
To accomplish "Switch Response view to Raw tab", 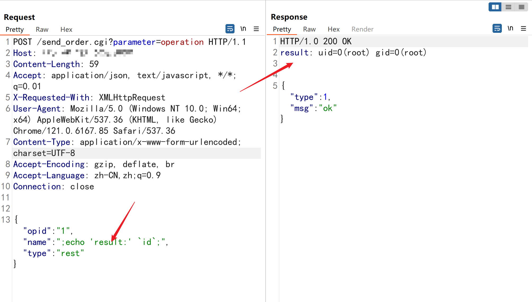I will (x=309, y=29).
